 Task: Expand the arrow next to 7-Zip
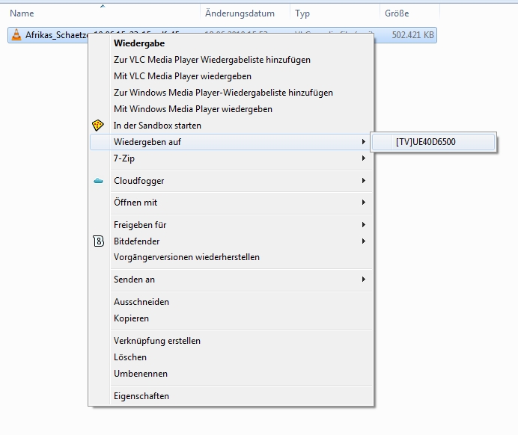coord(363,158)
